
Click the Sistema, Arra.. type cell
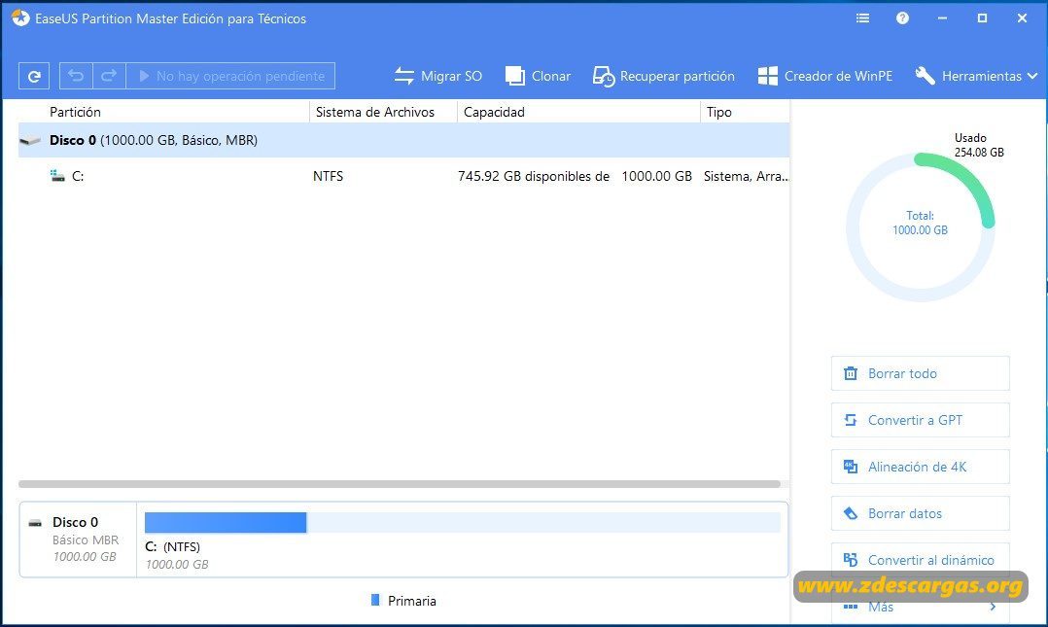[746, 177]
